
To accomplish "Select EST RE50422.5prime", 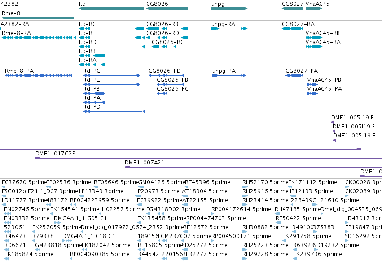I will pyautogui.click(x=278, y=223).
